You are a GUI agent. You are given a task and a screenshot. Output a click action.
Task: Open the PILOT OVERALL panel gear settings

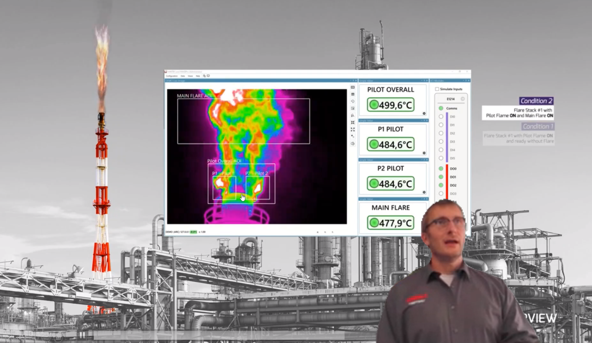tap(424, 114)
